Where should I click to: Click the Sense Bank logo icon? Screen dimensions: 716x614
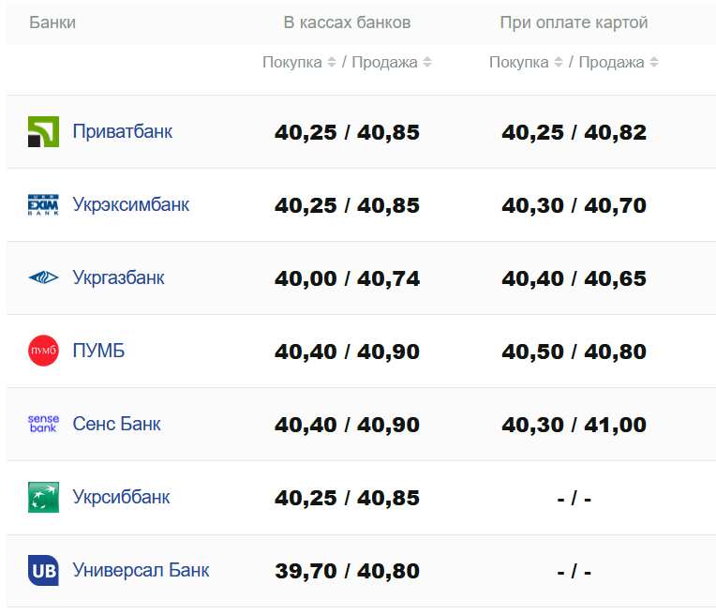[43, 424]
